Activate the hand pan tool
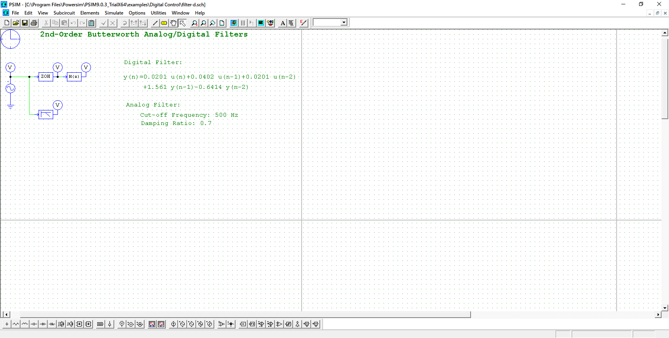This screenshot has width=669, height=338. coord(173,23)
